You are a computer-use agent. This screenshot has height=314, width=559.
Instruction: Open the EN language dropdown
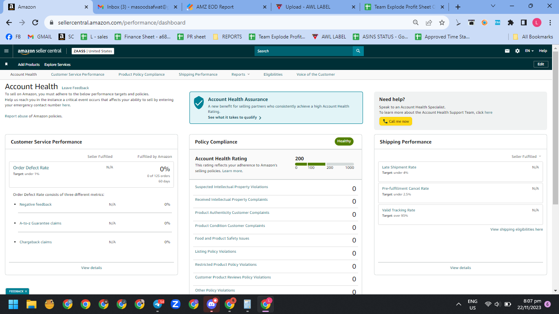[x=530, y=51]
